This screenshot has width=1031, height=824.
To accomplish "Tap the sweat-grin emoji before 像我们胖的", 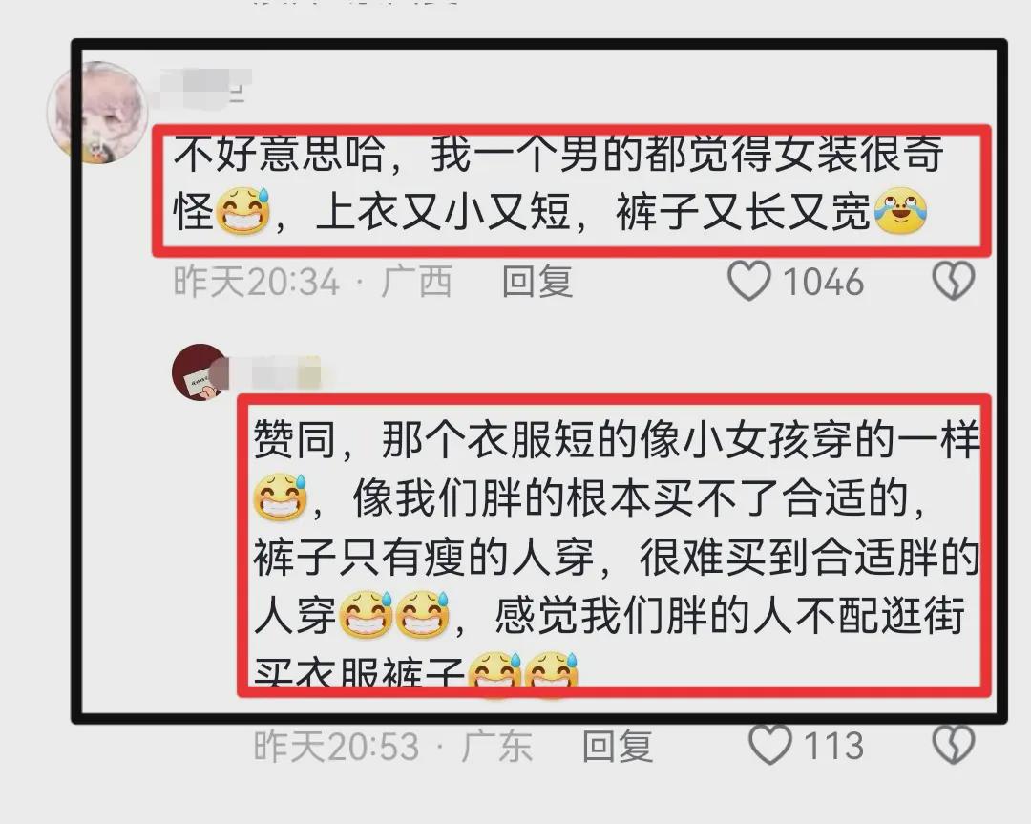I will point(281,497).
